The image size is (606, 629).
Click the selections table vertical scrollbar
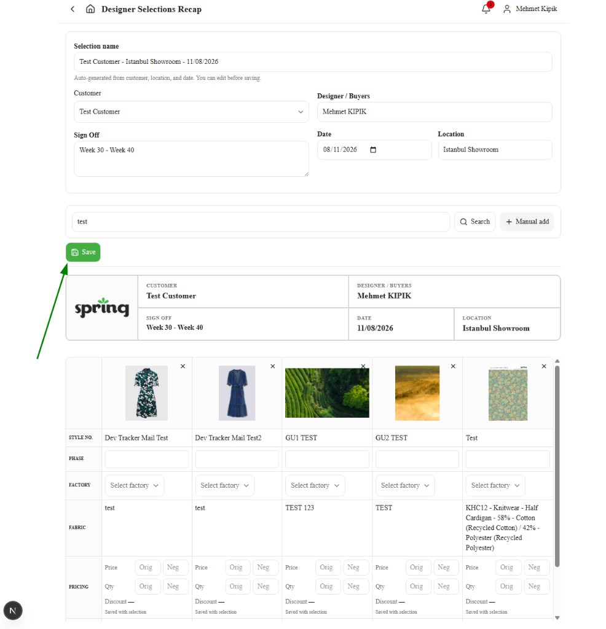(557, 466)
